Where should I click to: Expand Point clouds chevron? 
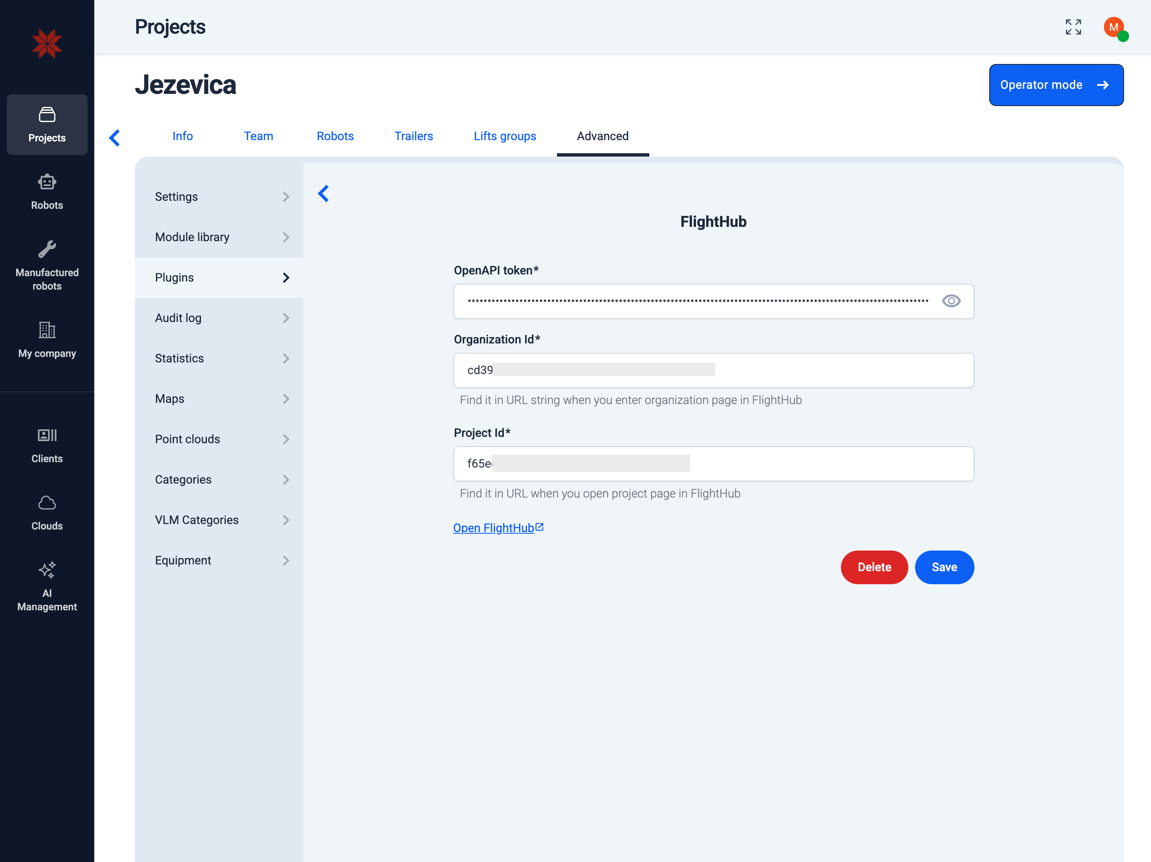coord(286,439)
